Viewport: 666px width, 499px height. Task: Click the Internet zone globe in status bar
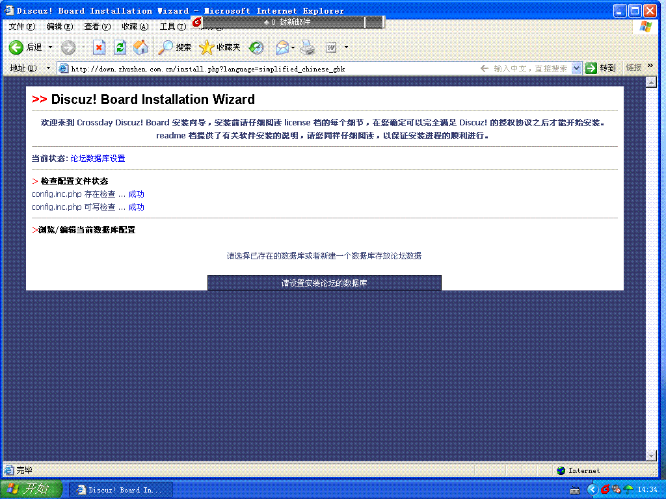(x=561, y=470)
